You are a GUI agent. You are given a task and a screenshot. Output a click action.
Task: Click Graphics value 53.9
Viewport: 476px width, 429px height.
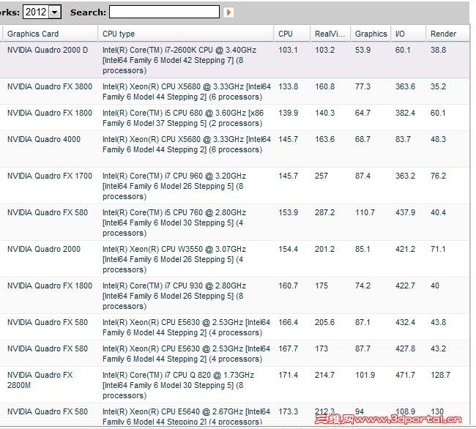[x=362, y=50]
